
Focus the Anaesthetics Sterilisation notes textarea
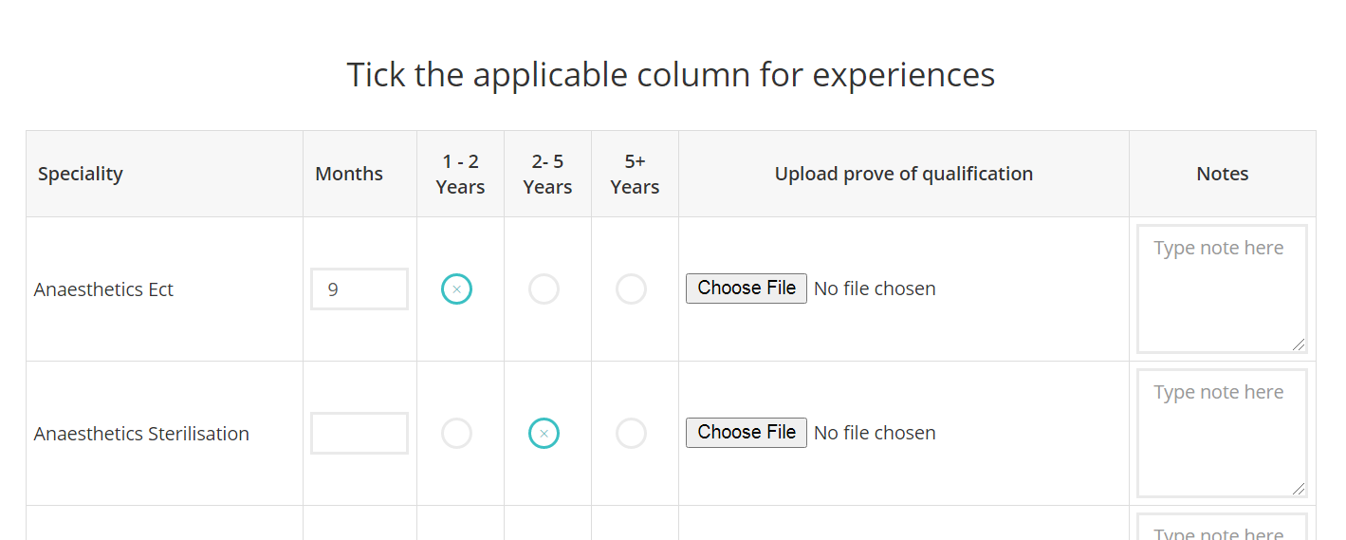click(x=1222, y=433)
